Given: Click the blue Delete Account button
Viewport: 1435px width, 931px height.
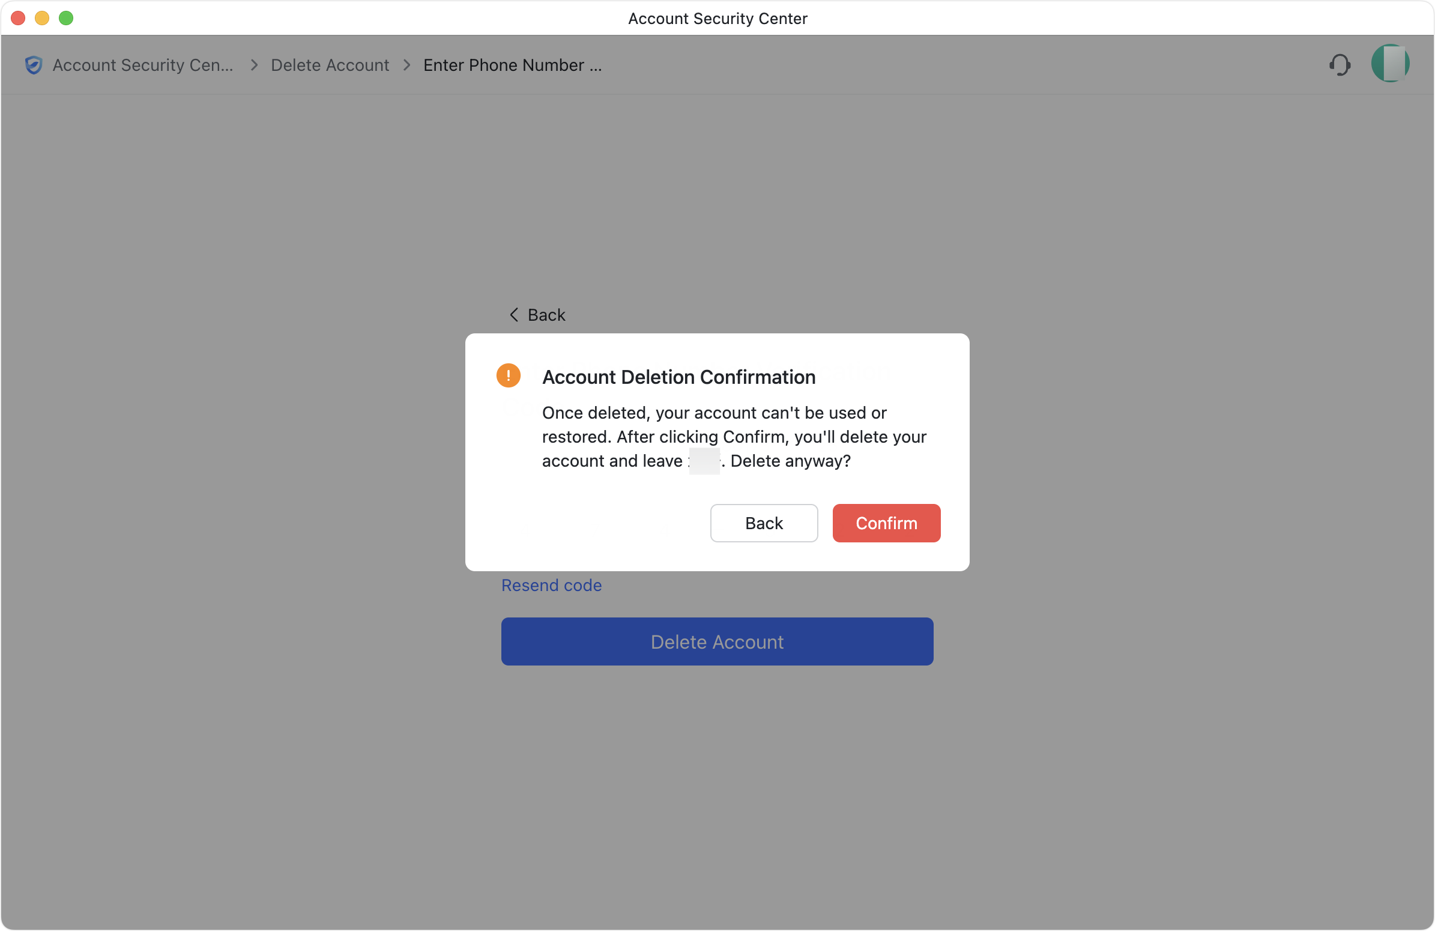Looking at the screenshot, I should (717, 641).
